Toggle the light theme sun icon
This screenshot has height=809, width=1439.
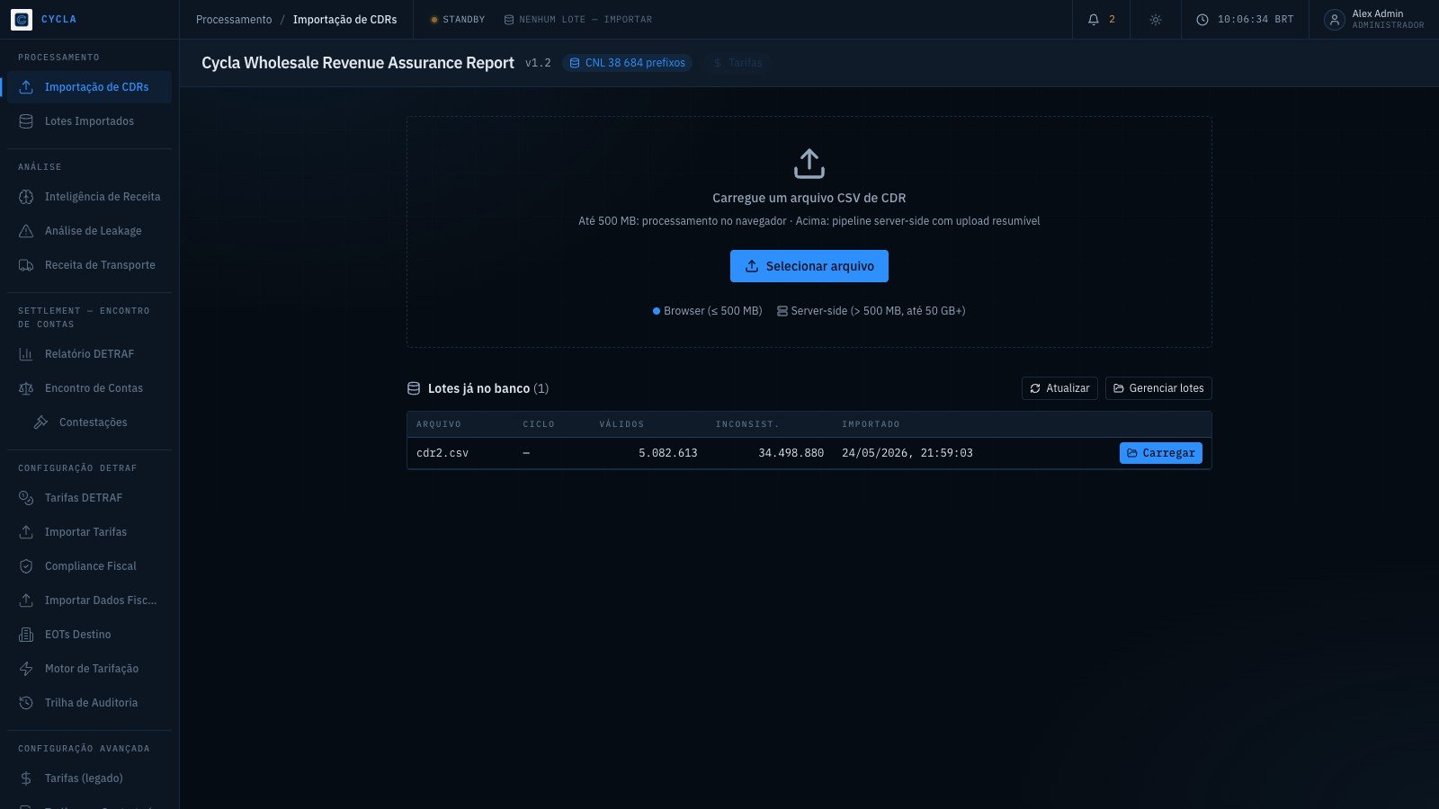(1156, 20)
